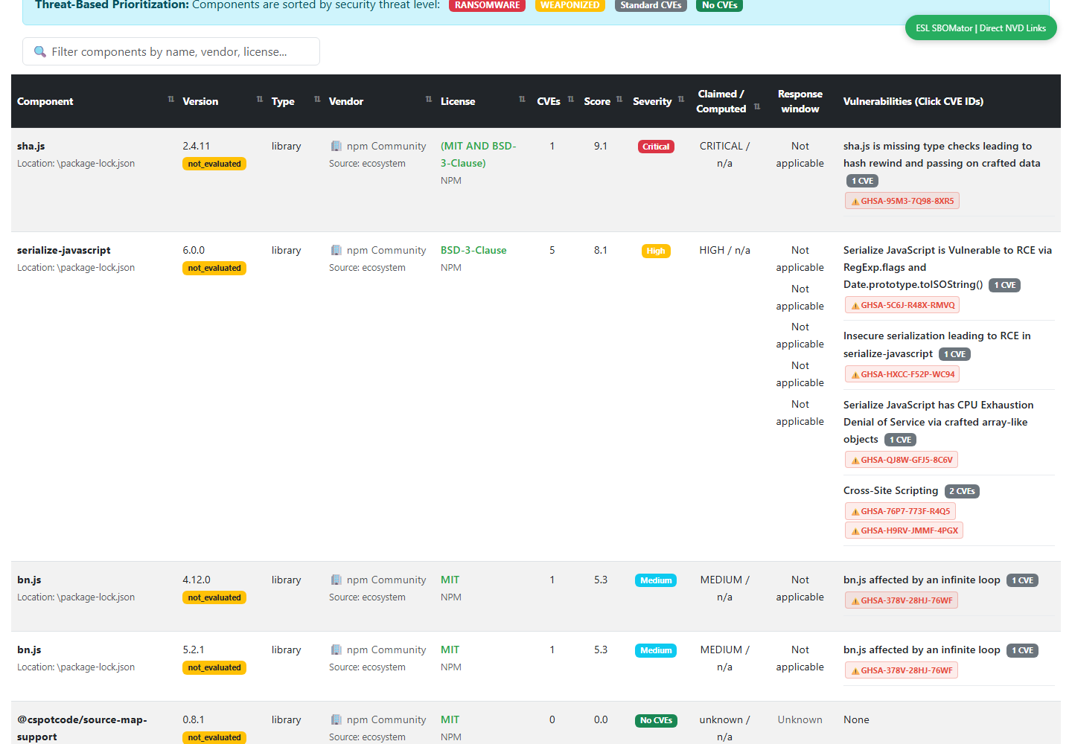1072x744 pixels.
Task: Click warning icon on GHSA-H9RV-JMMF-4PGX
Action: (x=855, y=531)
